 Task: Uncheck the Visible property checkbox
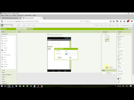pyautogui.click(x=118, y=82)
